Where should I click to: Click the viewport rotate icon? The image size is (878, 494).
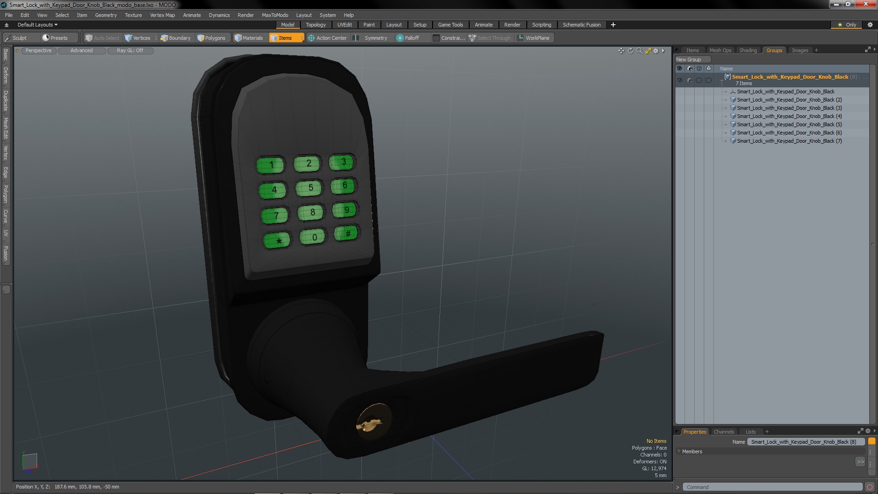tap(630, 51)
